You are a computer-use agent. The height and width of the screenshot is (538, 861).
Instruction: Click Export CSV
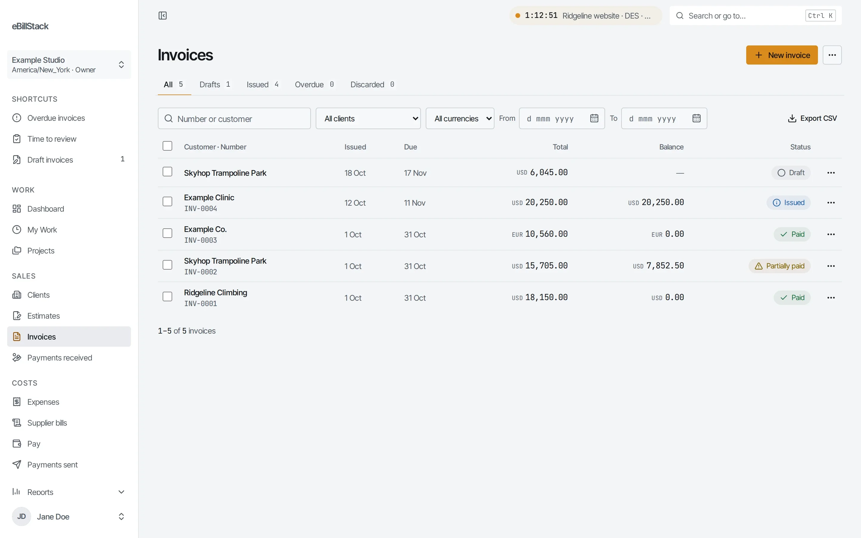tap(812, 118)
